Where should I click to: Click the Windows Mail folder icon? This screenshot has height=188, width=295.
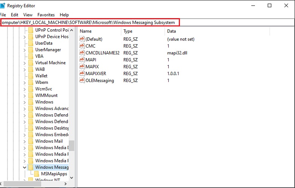(x=31, y=141)
